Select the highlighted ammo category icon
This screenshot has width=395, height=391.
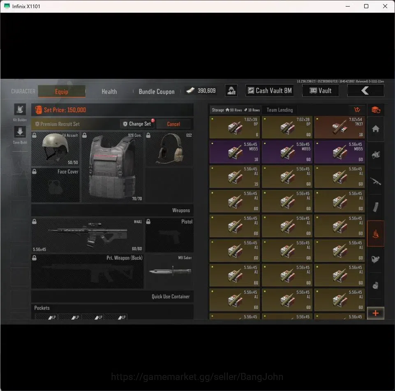376,233
